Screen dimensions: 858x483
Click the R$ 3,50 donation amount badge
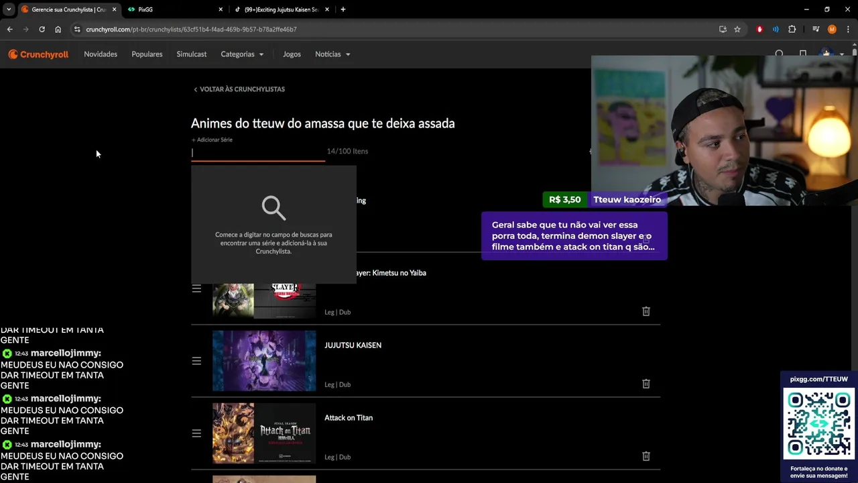(x=565, y=199)
